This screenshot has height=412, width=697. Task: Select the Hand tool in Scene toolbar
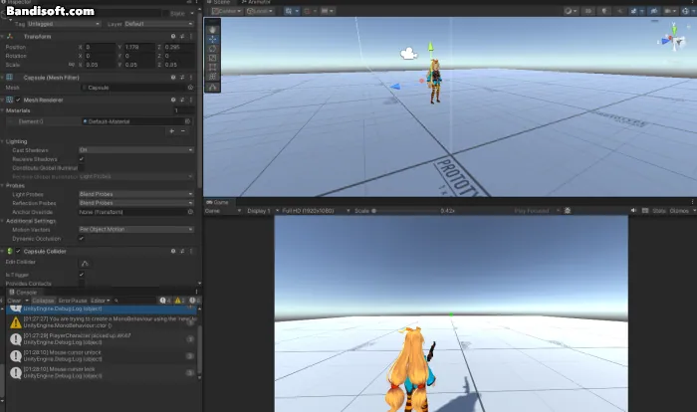point(212,30)
